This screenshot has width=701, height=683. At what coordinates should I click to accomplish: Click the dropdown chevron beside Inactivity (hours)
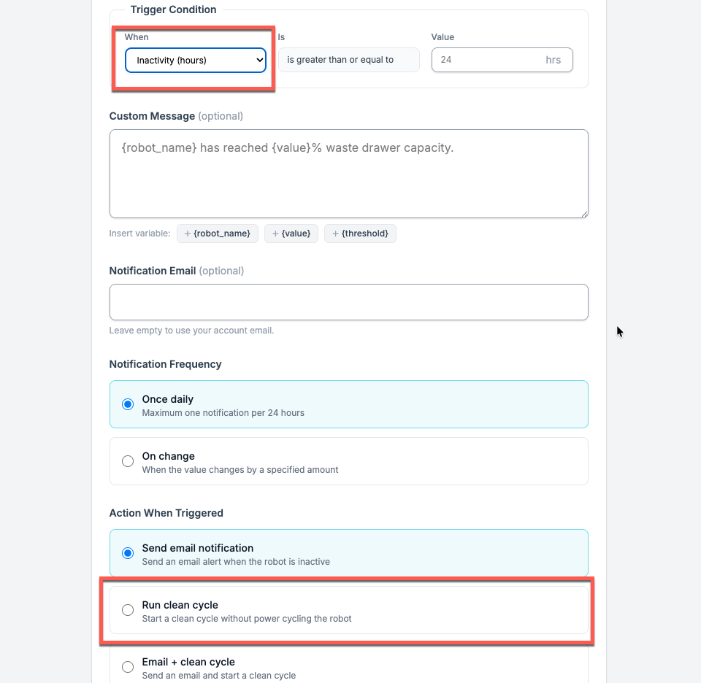[x=258, y=60]
